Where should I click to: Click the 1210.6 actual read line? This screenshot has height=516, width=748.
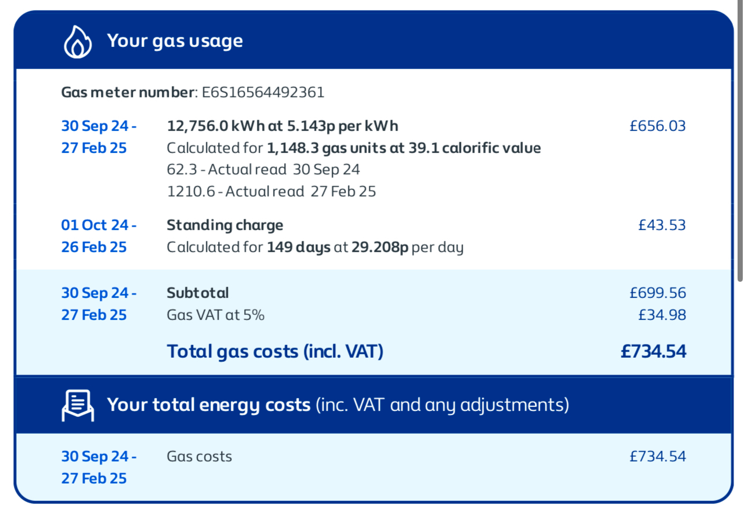coord(271,191)
